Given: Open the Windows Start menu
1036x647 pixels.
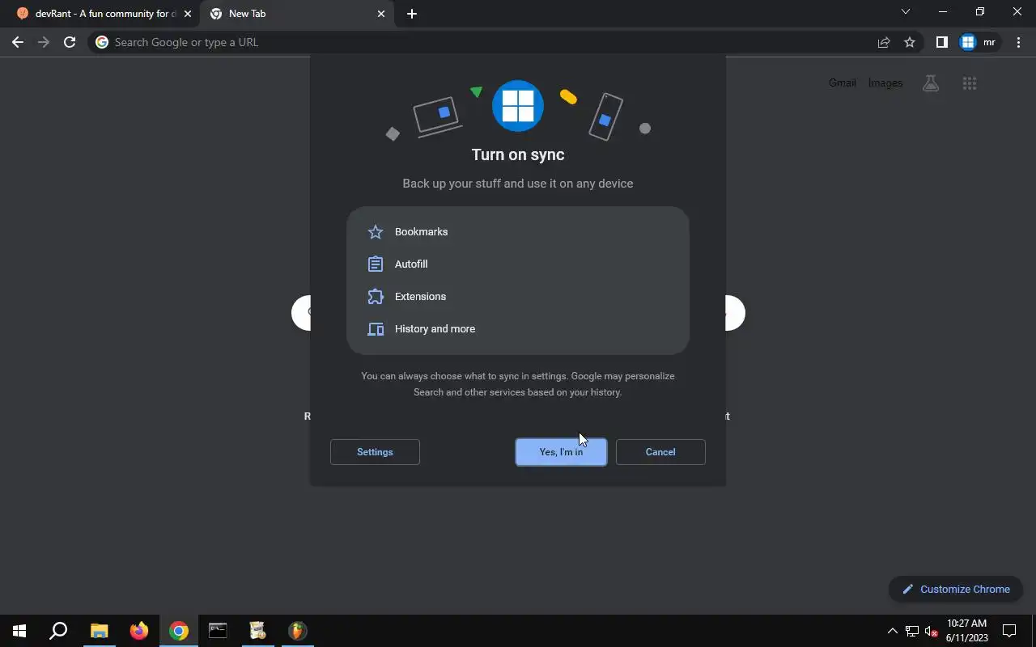Looking at the screenshot, I should 19,631.
